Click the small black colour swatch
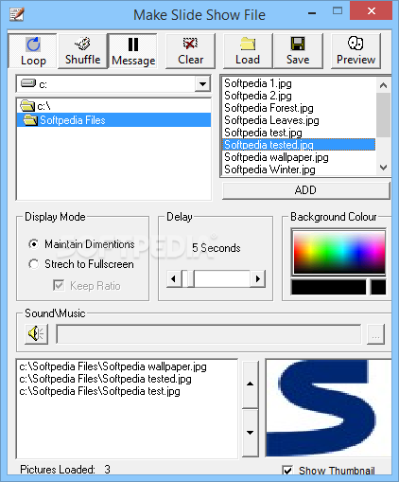399x482 pixels. 378,287
